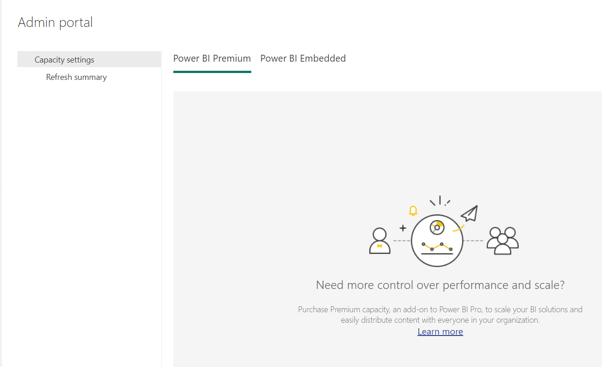The image size is (602, 367).
Task: Switch to the Power BI Premium tab
Action: tap(212, 58)
